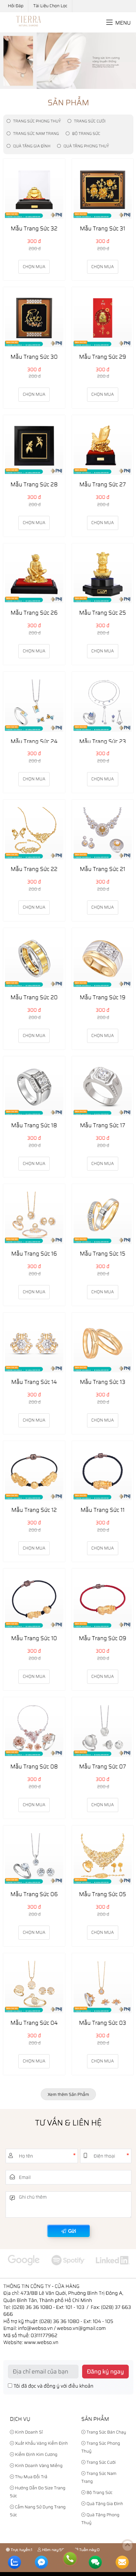Click Chọn Mua under Mẫu Trang Sức 32

tap(34, 267)
